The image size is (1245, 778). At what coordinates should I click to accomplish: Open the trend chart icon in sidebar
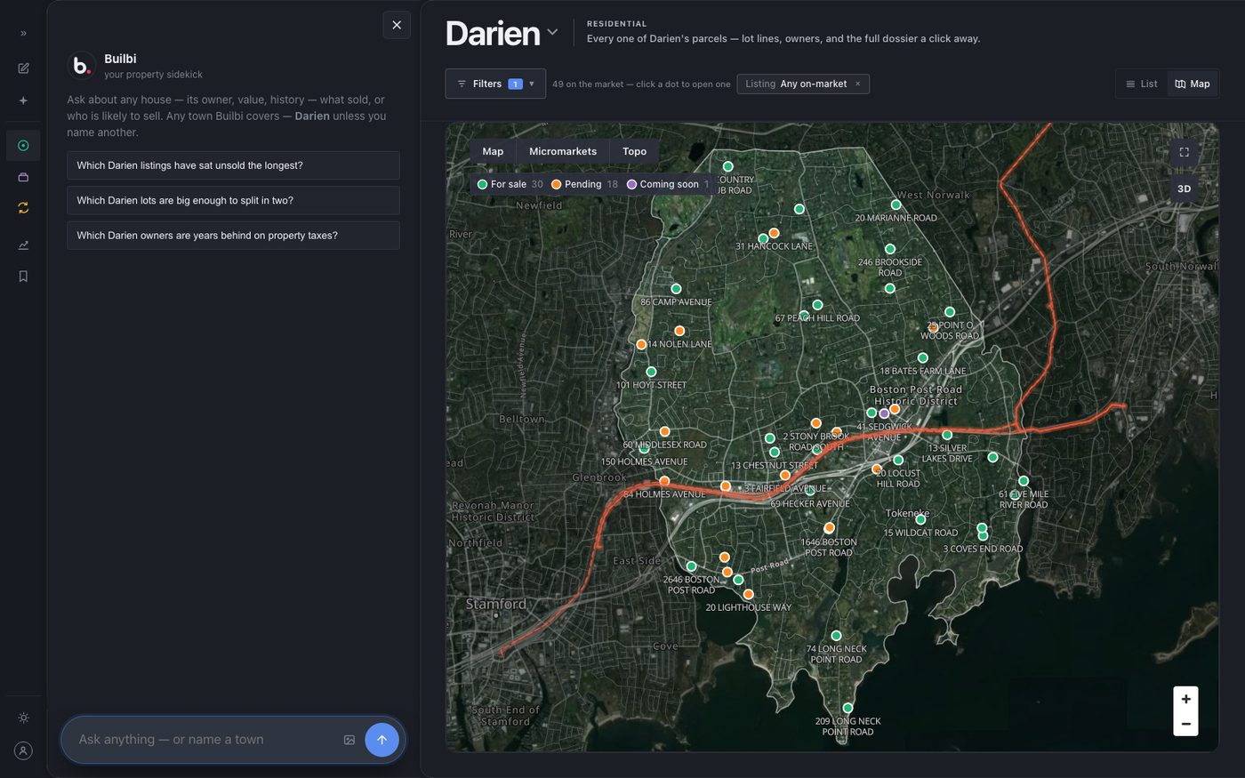tap(23, 245)
